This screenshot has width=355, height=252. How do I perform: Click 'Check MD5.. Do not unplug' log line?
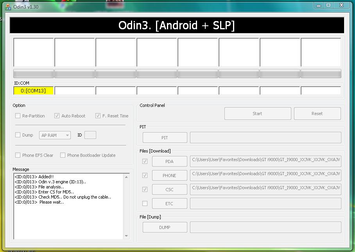[63, 197]
